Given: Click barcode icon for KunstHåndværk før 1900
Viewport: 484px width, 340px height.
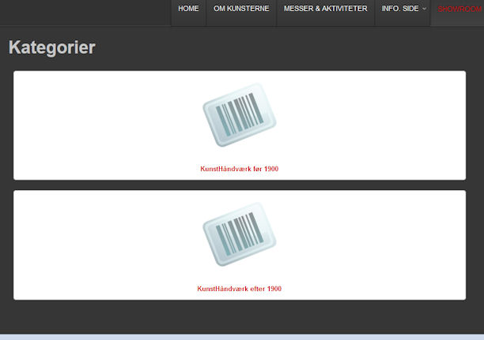Looking at the screenshot, I should coord(239,114).
